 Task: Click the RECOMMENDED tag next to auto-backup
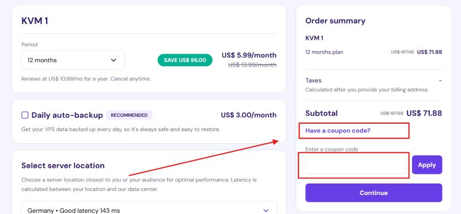(x=129, y=115)
